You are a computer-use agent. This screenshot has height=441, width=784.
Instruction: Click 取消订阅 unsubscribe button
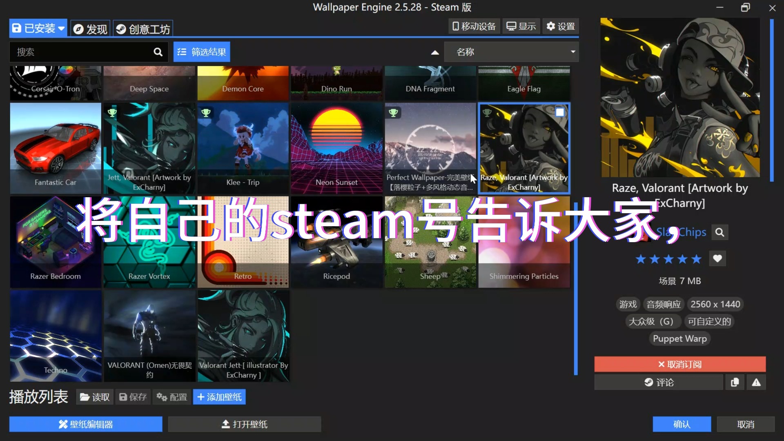click(x=680, y=364)
